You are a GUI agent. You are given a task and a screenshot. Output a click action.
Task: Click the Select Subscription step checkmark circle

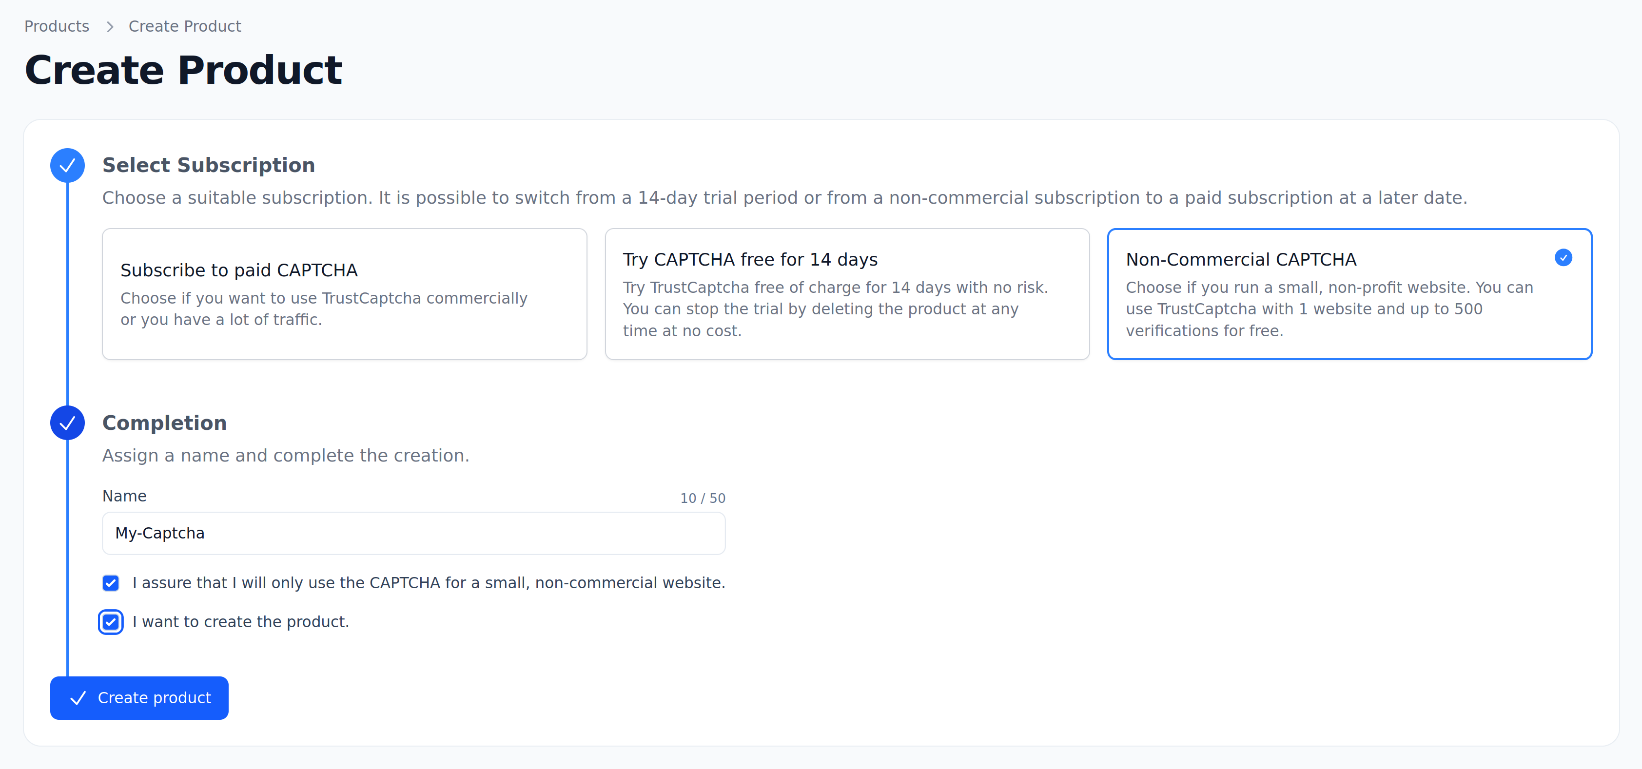pyautogui.click(x=68, y=166)
